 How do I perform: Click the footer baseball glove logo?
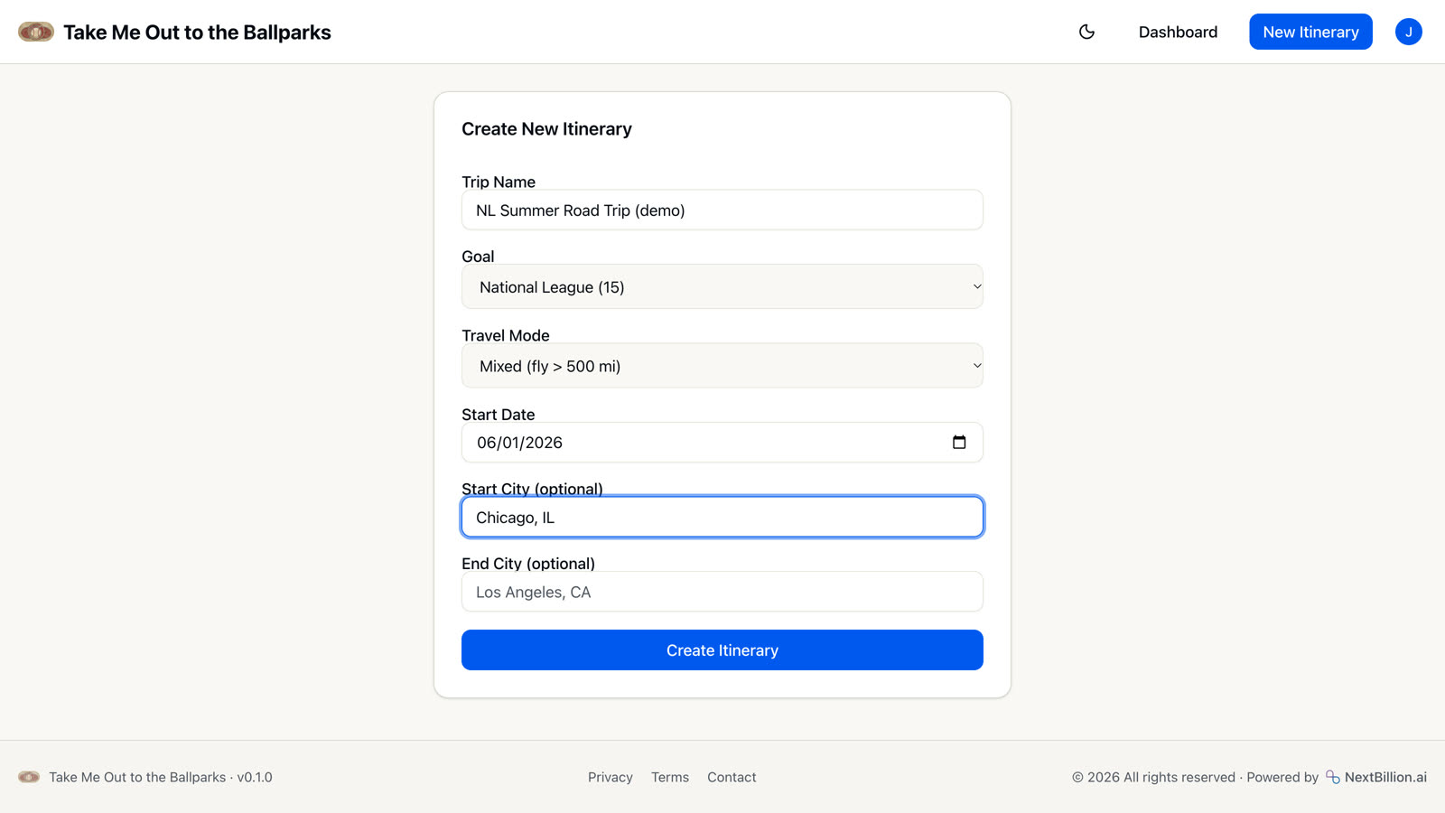[29, 777]
